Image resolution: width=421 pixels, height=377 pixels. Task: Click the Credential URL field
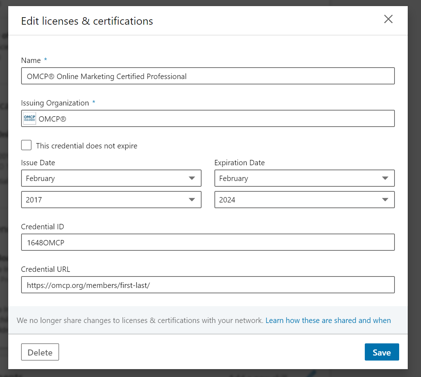208,285
